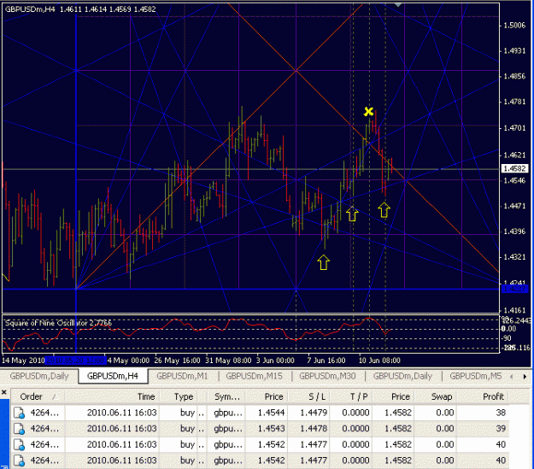Click the 10 Jun 08:00 time axis label

point(379,361)
